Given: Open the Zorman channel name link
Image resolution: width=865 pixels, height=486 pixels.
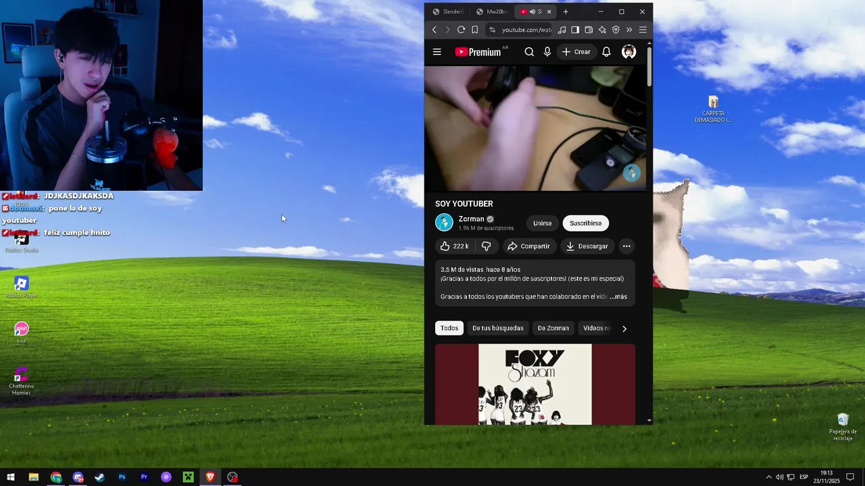Looking at the screenshot, I should pyautogui.click(x=471, y=219).
